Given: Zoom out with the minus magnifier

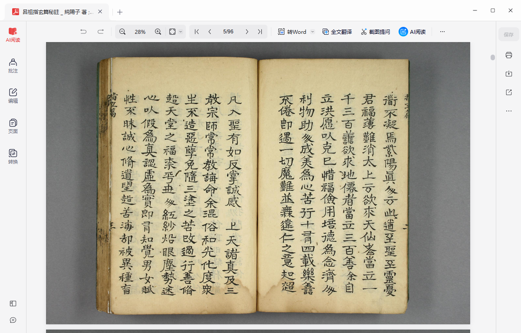Looking at the screenshot, I should (122, 32).
